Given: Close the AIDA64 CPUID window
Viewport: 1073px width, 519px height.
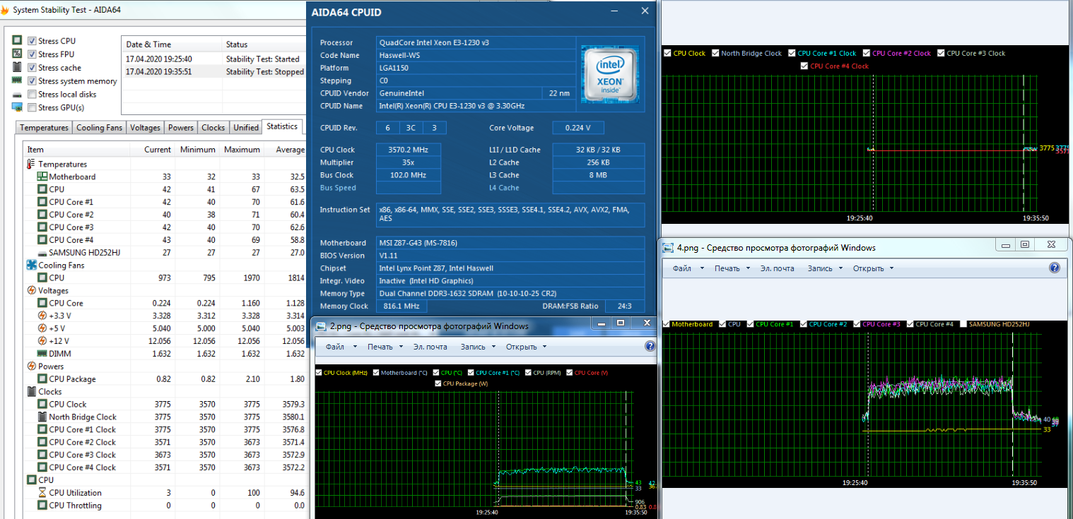Looking at the screenshot, I should (x=645, y=11).
